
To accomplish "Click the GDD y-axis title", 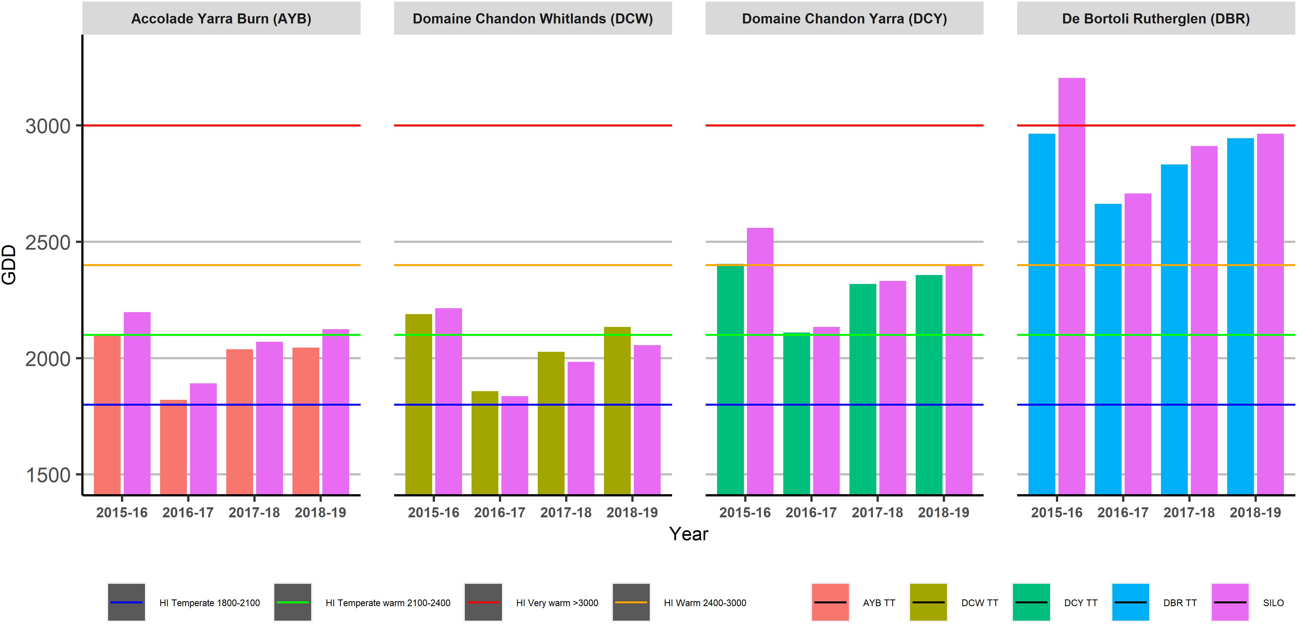I will [9, 265].
